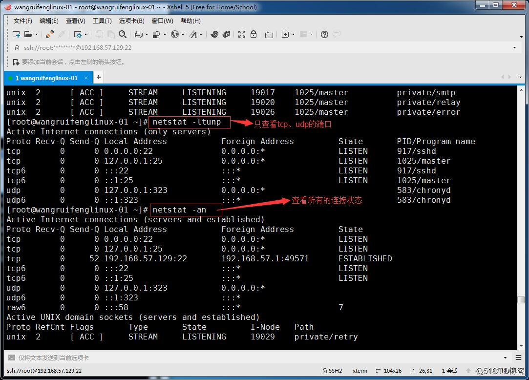Click the globe encoding icon

tap(175, 34)
